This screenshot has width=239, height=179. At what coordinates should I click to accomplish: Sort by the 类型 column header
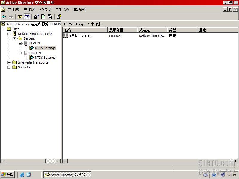(x=182, y=30)
